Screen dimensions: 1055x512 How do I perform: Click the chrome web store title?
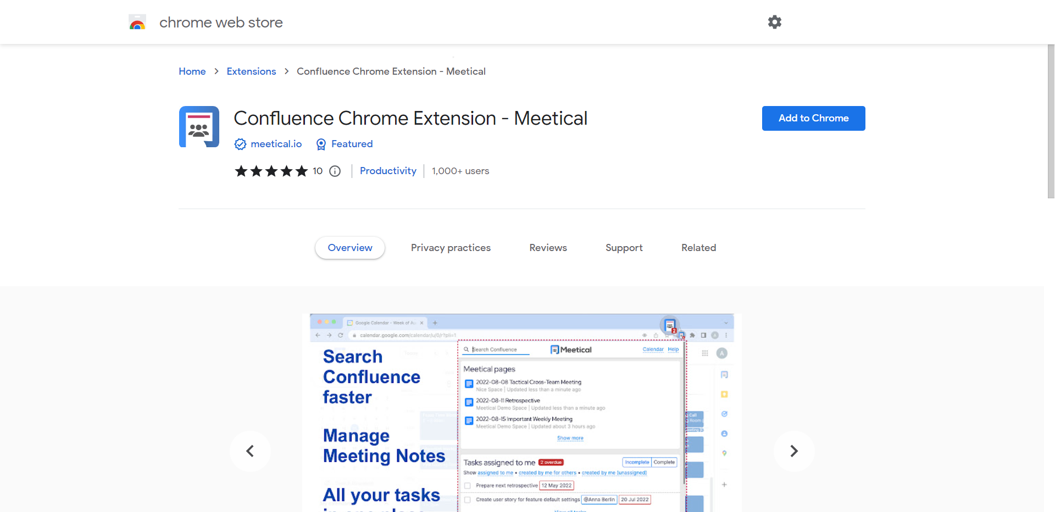click(x=221, y=23)
